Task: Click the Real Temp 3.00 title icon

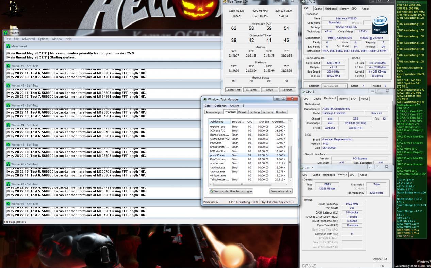Action: click(225, 2)
